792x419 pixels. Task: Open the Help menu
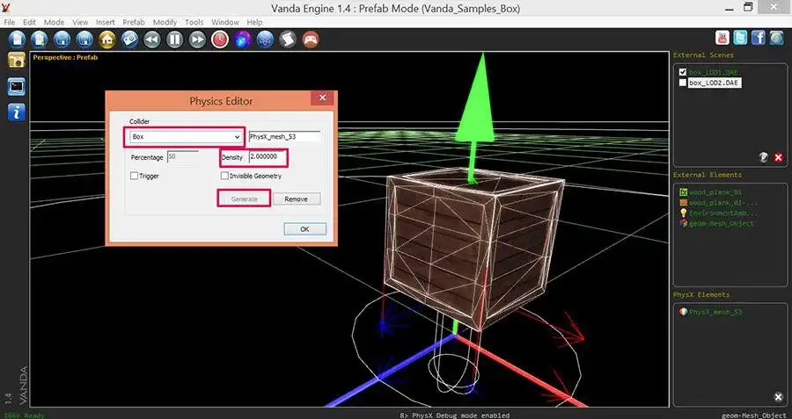tap(254, 22)
